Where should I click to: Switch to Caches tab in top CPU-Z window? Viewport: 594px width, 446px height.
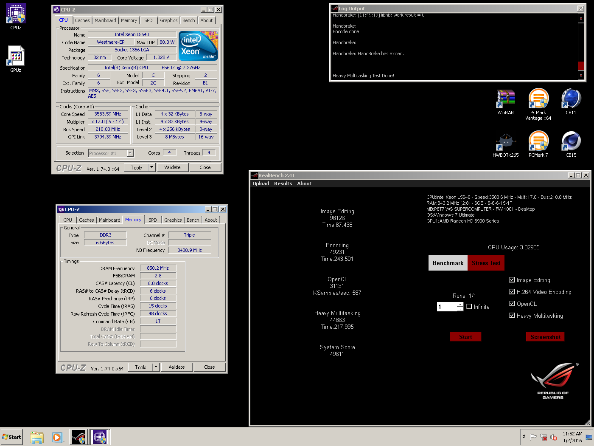click(82, 20)
